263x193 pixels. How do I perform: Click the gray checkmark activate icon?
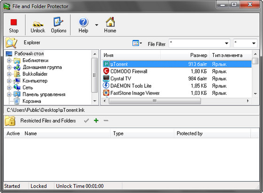[x=86, y=121]
